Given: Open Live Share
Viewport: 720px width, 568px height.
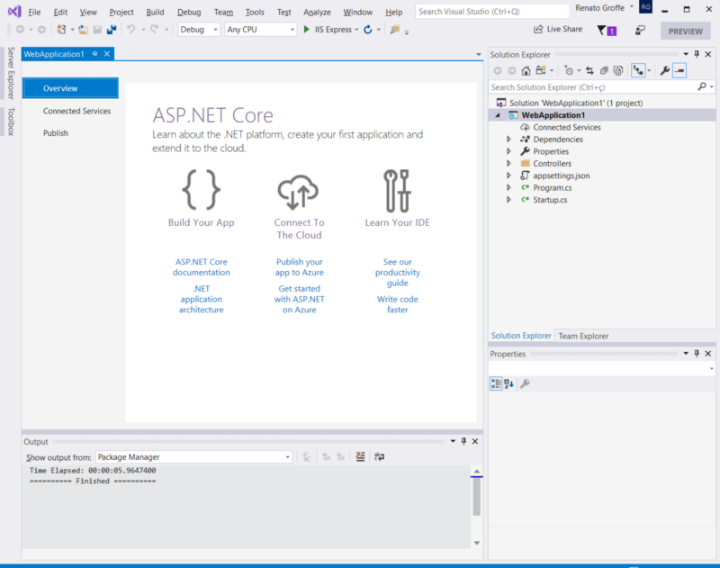Looking at the screenshot, I should pos(557,30).
